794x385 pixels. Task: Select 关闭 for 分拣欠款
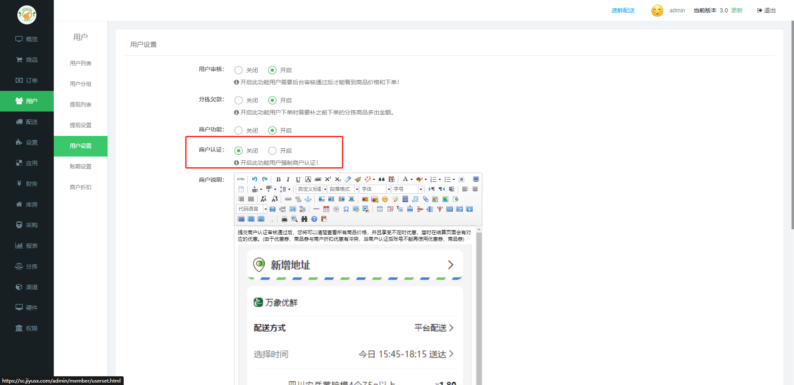coord(239,100)
